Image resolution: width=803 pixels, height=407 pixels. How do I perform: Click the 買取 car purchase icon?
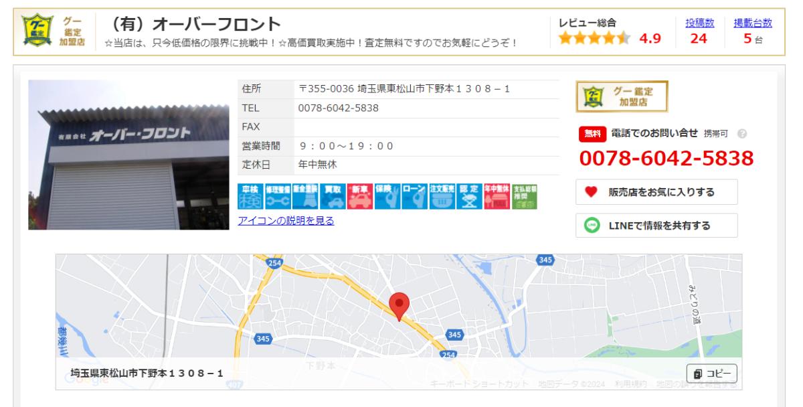tap(333, 196)
